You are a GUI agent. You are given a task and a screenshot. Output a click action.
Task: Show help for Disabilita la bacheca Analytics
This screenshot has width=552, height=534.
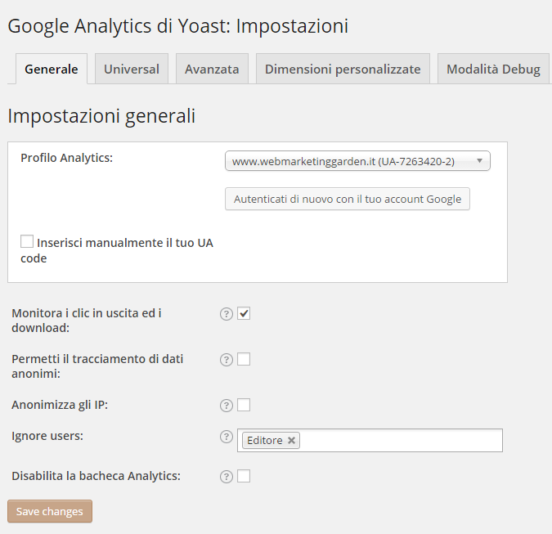click(x=227, y=477)
